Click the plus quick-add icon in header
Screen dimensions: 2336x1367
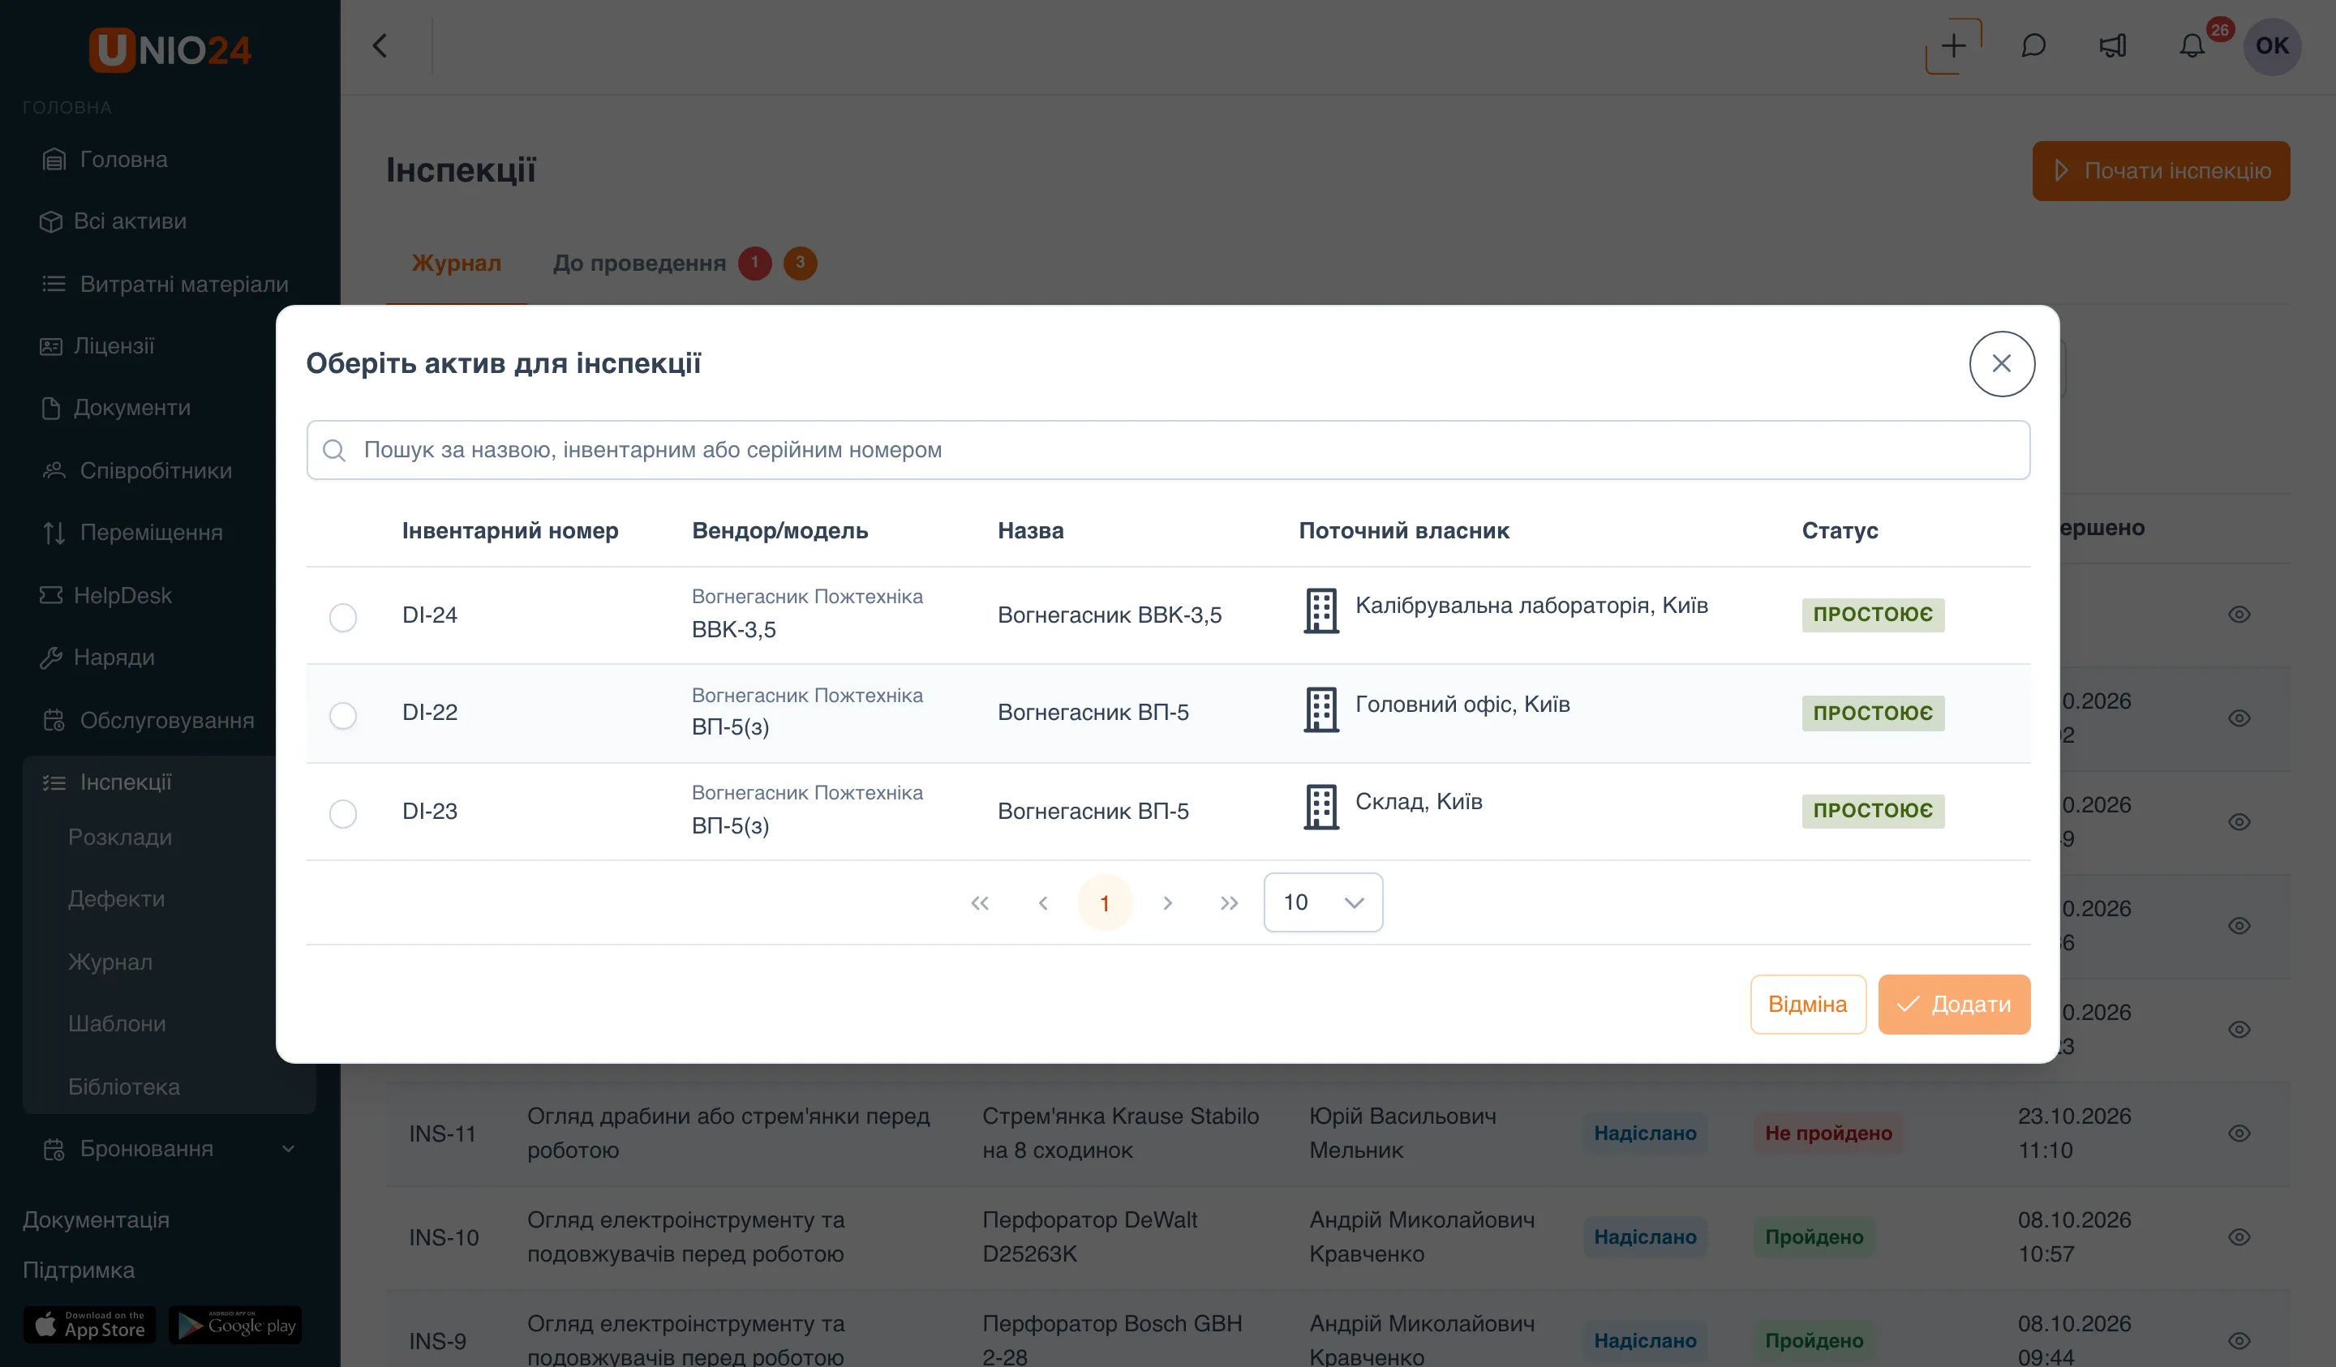[1953, 46]
